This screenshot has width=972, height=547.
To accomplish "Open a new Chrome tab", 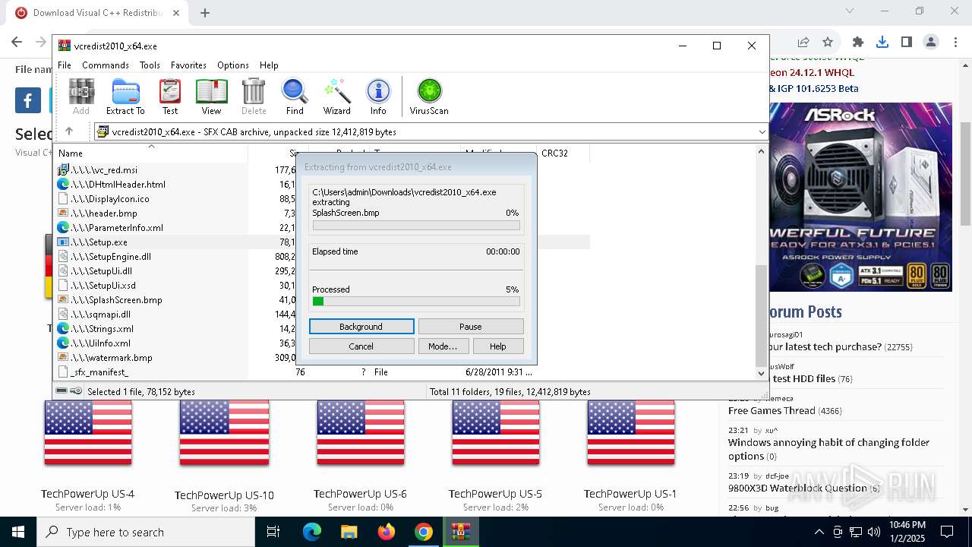I will pos(205,12).
